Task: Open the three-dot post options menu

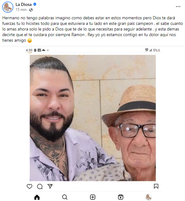Action: coord(178,7)
